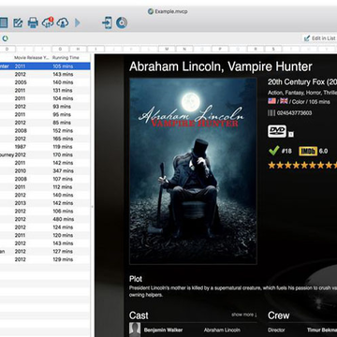The height and width of the screenshot is (337, 337).
Task: Select the row with 104 mins
Action: pyautogui.click(x=45, y=98)
